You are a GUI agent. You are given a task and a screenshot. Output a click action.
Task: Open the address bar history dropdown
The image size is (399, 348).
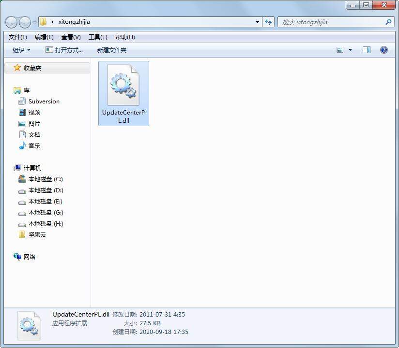[257, 22]
